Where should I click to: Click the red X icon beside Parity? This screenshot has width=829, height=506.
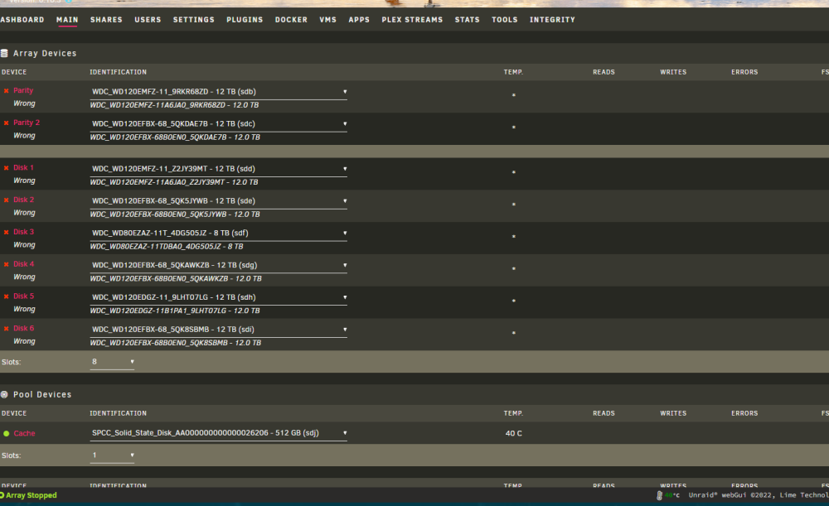[x=7, y=91]
